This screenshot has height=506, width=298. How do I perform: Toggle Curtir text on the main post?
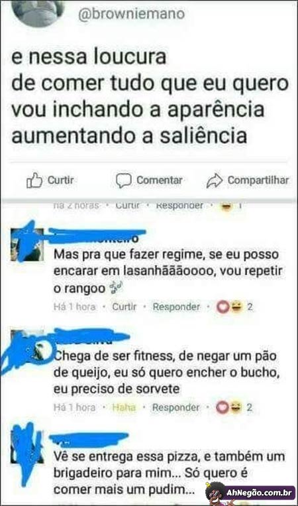pyautogui.click(x=61, y=180)
